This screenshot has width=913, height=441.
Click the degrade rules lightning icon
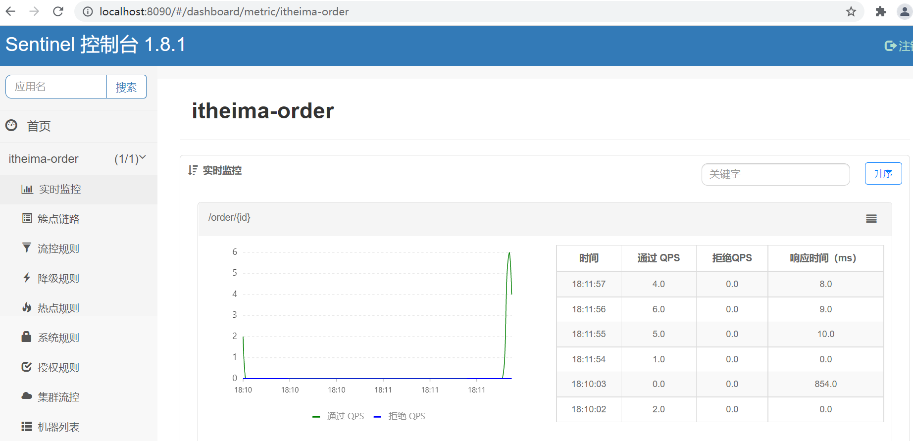(27, 278)
